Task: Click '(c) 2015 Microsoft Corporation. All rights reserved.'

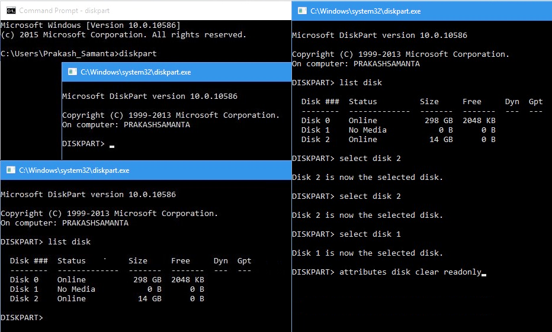Action: coord(124,34)
